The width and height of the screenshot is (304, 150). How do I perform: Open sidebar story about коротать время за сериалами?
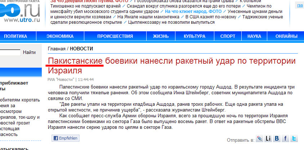pos(20,117)
